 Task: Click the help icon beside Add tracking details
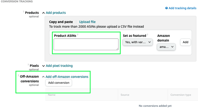click(x=167, y=8)
